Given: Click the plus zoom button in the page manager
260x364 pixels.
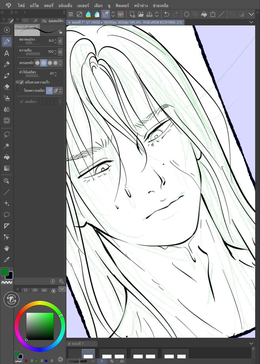Looking at the screenshot, I should 102,361.
